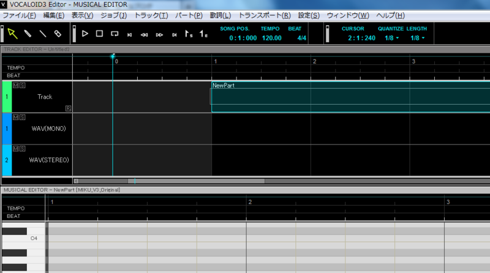Click BEAT row label in musical editor

[x=13, y=216]
